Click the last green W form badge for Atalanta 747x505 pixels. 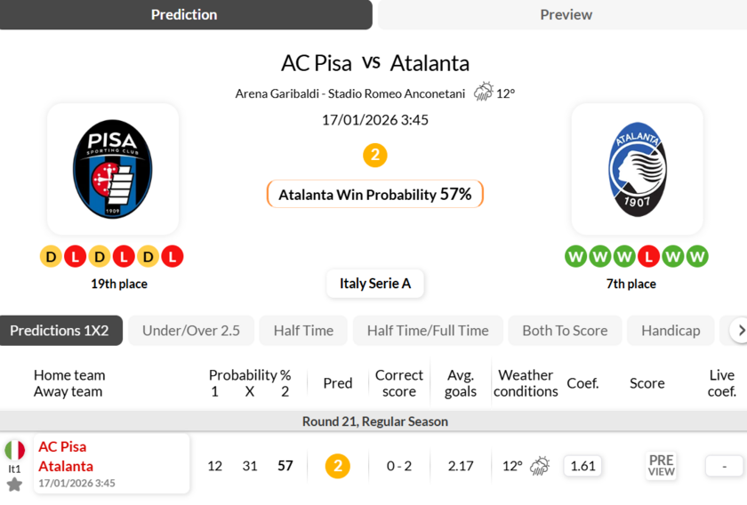(x=697, y=257)
